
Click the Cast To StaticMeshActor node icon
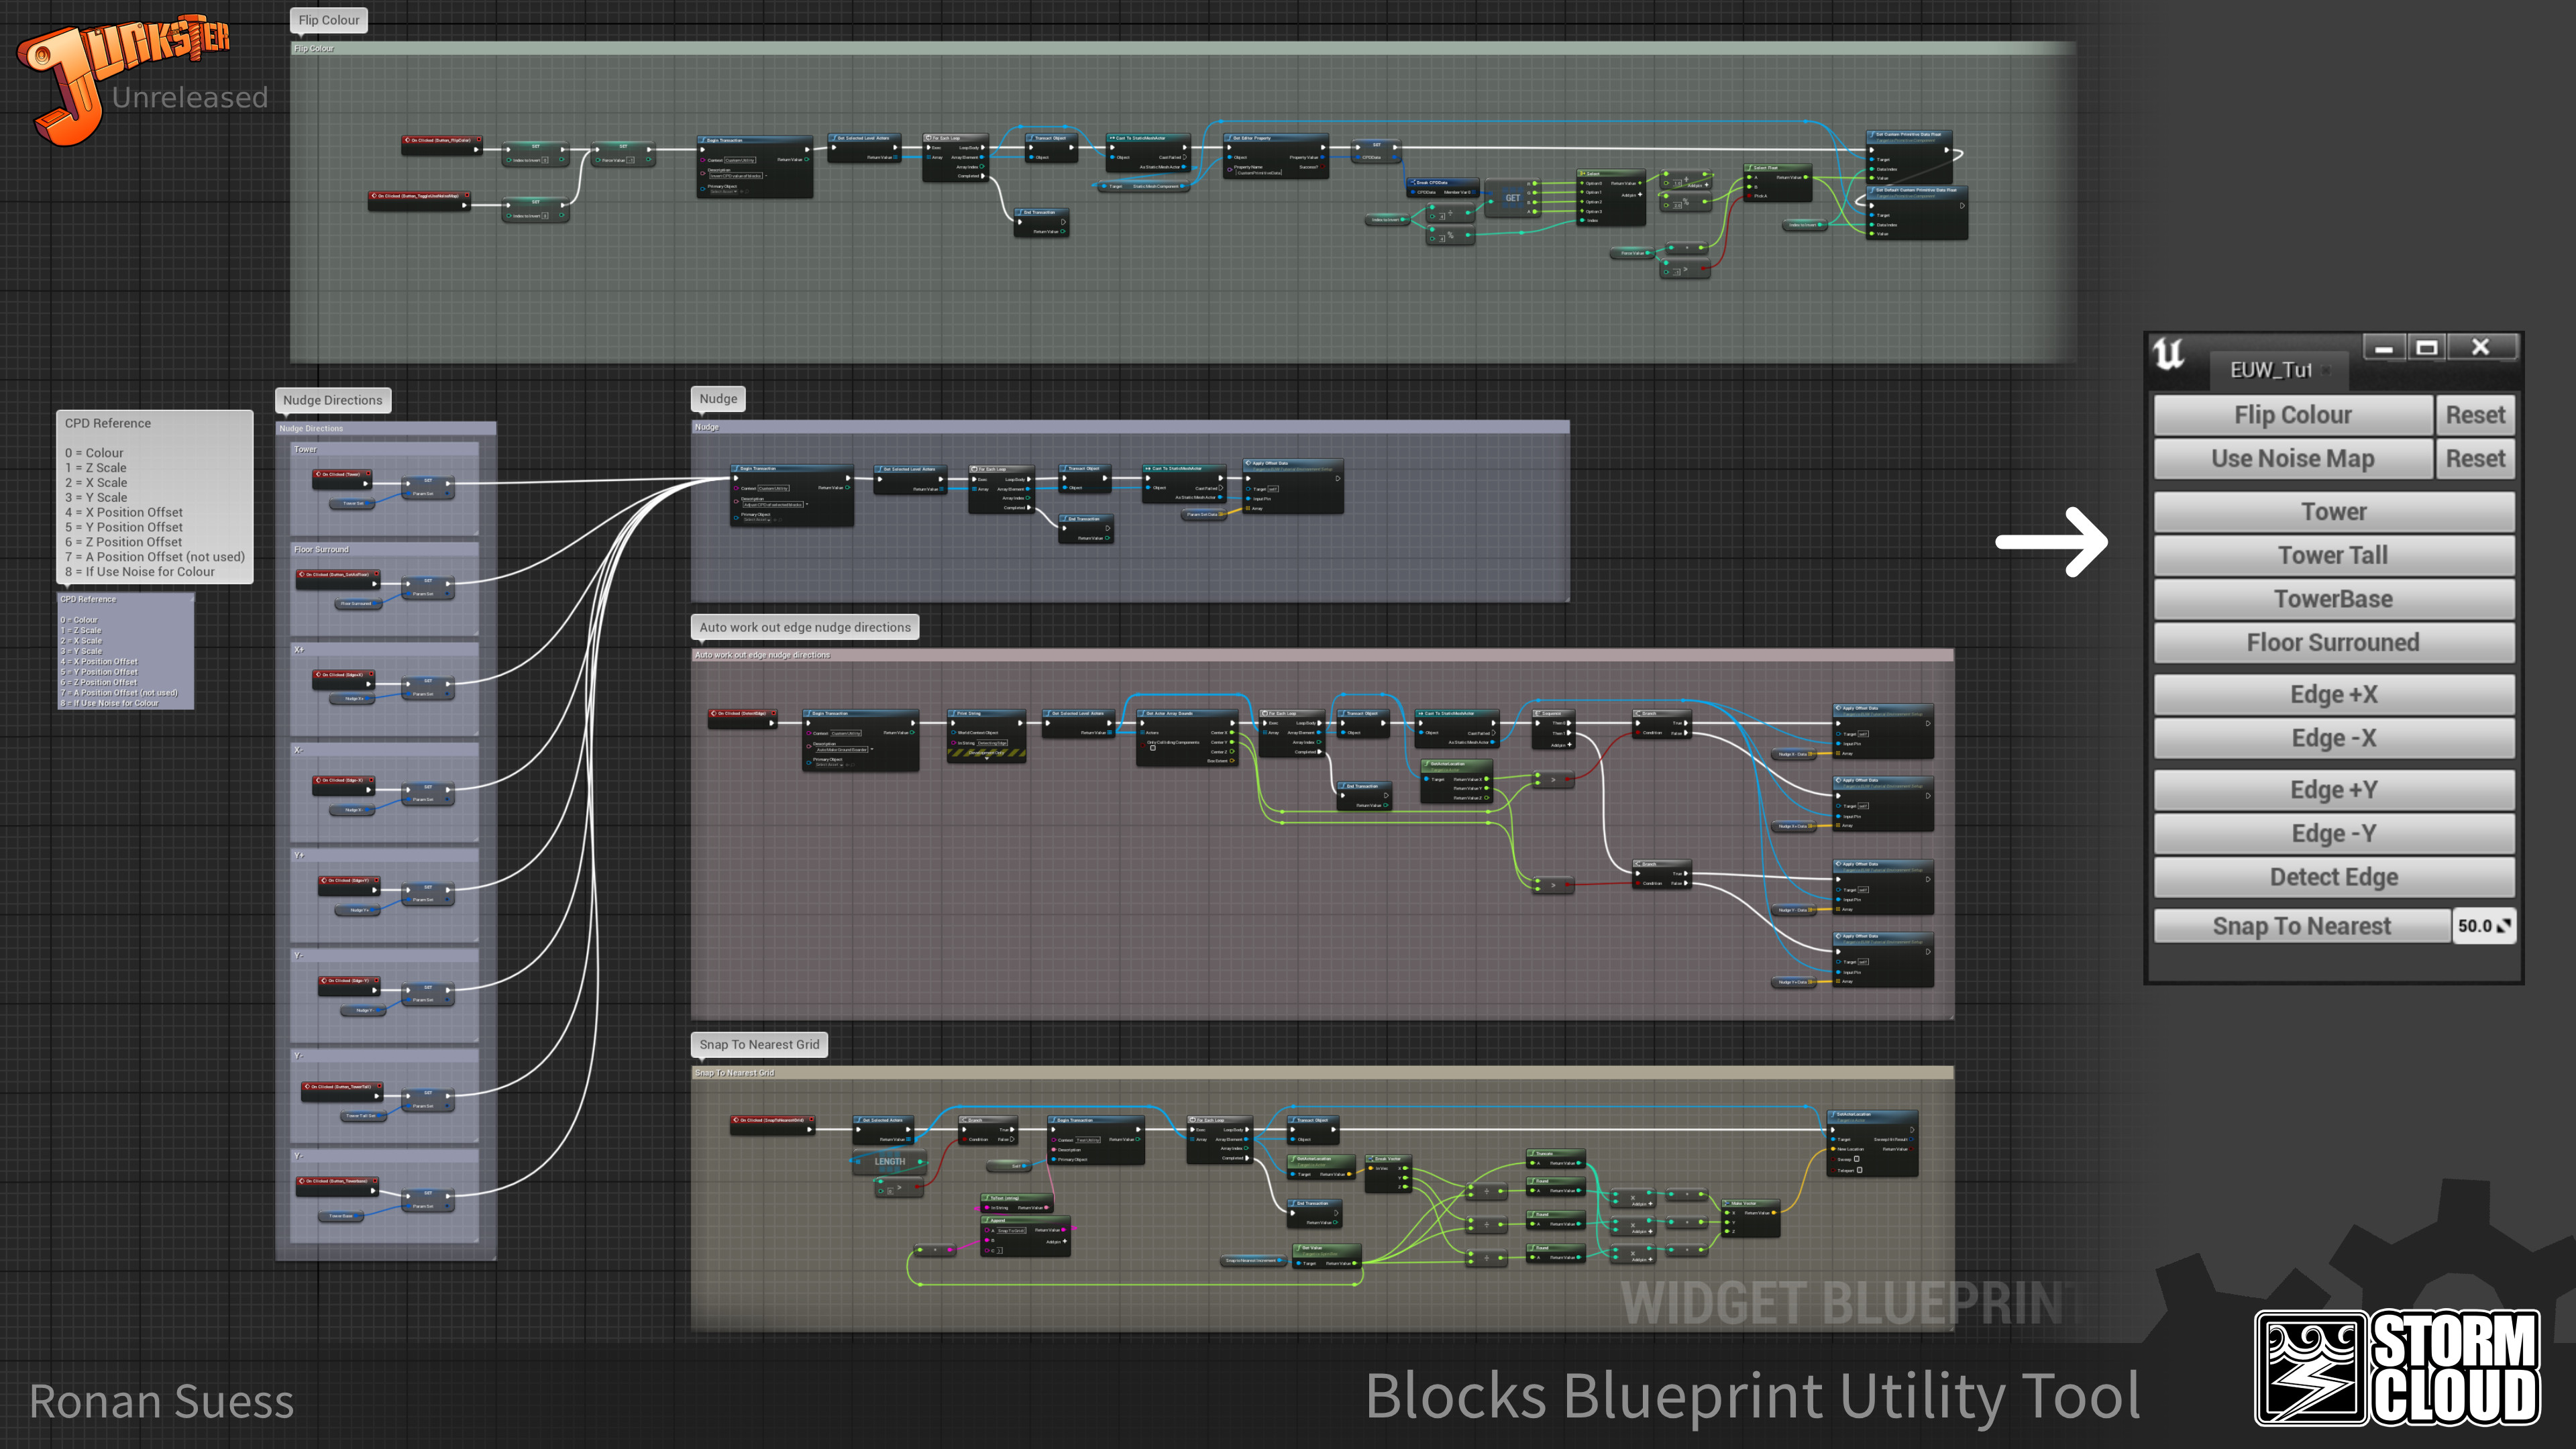1149,469
